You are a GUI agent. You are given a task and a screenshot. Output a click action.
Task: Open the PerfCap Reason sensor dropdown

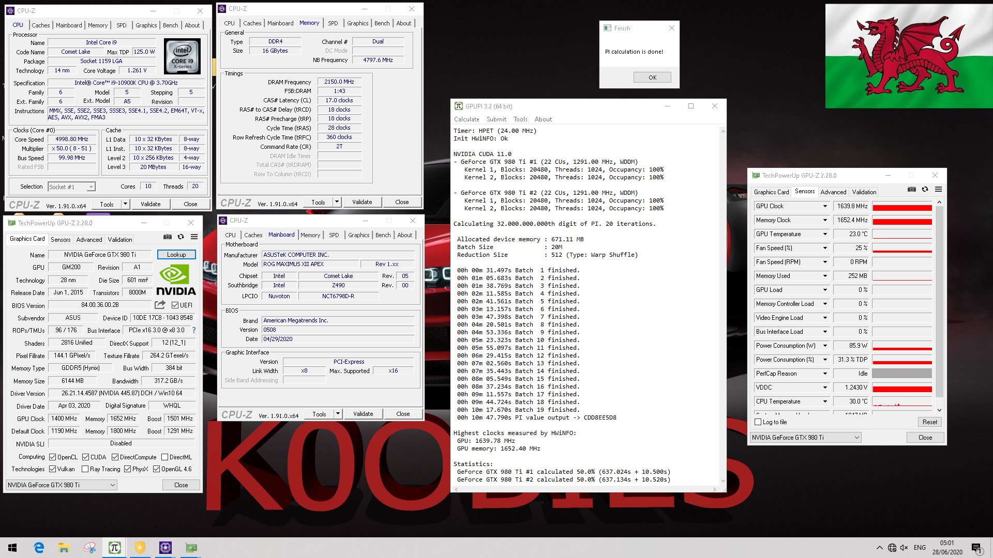[x=825, y=374]
